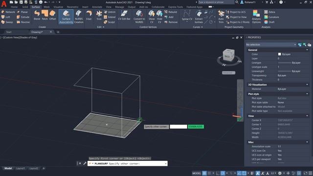Select the Loft surface tool
The width and height of the screenshot is (313, 176).
point(6,17)
